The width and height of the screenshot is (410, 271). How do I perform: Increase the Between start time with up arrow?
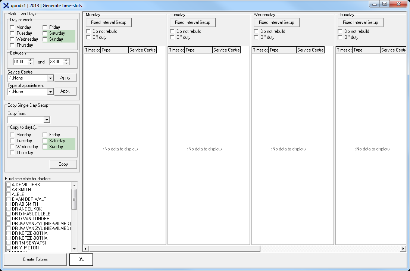31,60
